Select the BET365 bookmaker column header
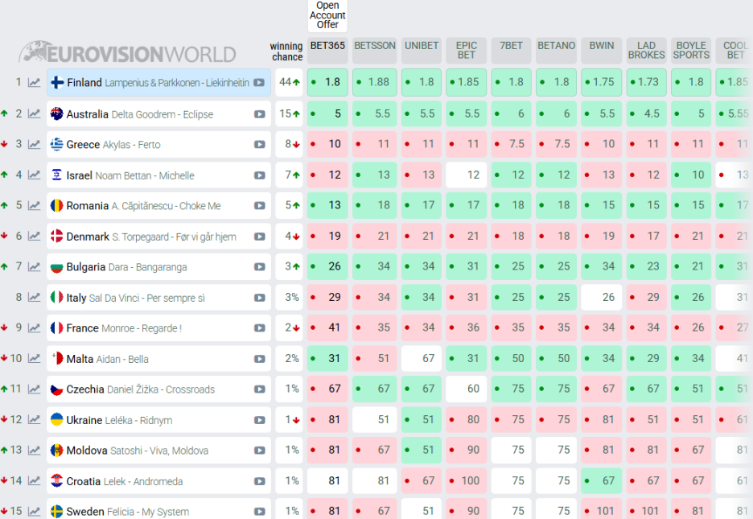This screenshot has width=753, height=519. click(327, 51)
